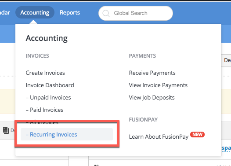Click the NEW badge next to FusionPay
The height and width of the screenshot is (166, 231).
pyautogui.click(x=197, y=135)
